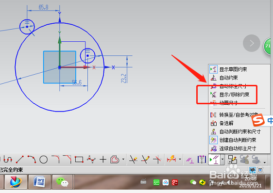
Task: Click the red X axis handle
Action: click(94, 67)
